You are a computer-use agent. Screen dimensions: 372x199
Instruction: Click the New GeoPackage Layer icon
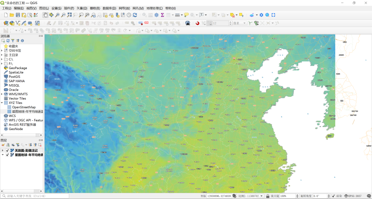coord(12,23)
